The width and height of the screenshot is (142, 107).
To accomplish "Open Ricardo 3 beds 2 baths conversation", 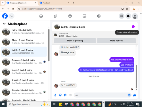I will tap(24, 92).
